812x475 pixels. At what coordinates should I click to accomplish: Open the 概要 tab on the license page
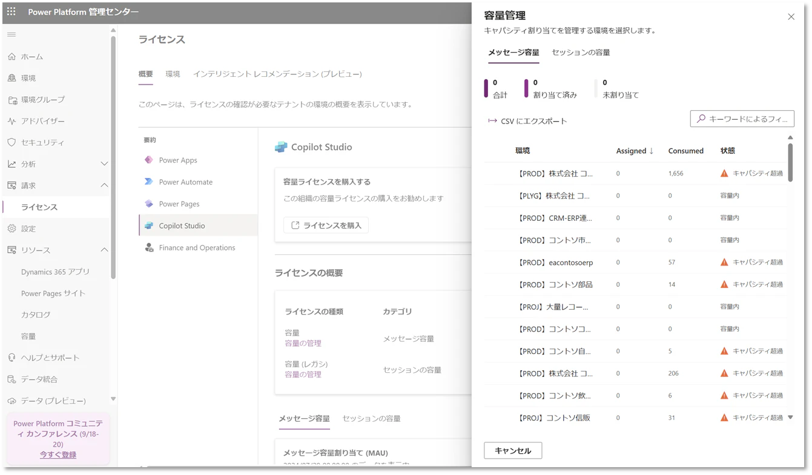pos(145,74)
